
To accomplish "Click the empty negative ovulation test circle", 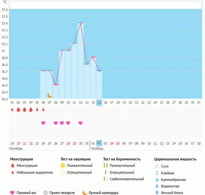I will [63, 172].
